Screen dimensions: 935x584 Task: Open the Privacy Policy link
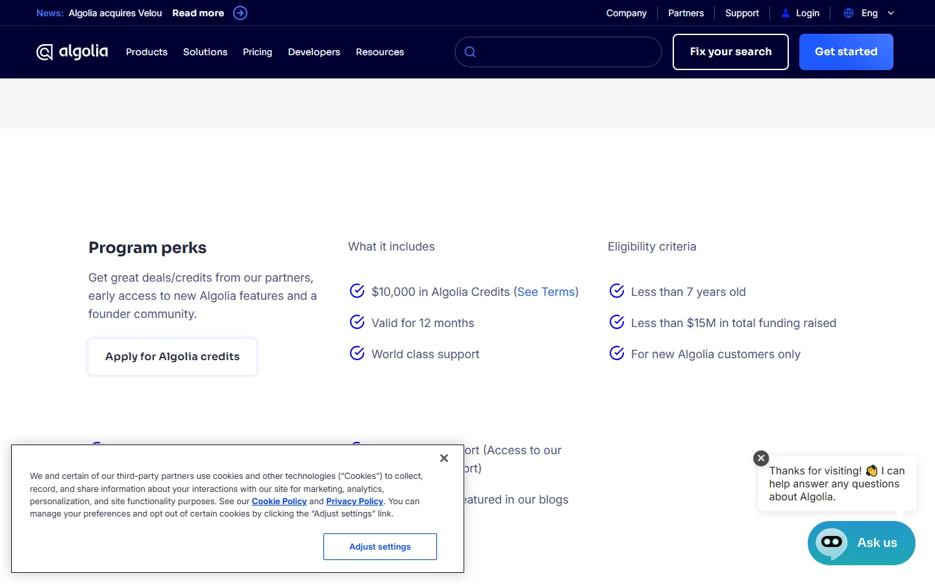click(x=355, y=502)
